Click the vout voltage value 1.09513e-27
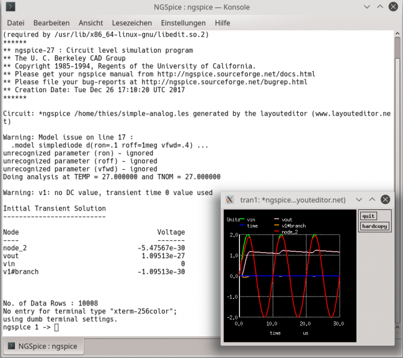The height and width of the screenshot is (358, 403). coord(163,256)
